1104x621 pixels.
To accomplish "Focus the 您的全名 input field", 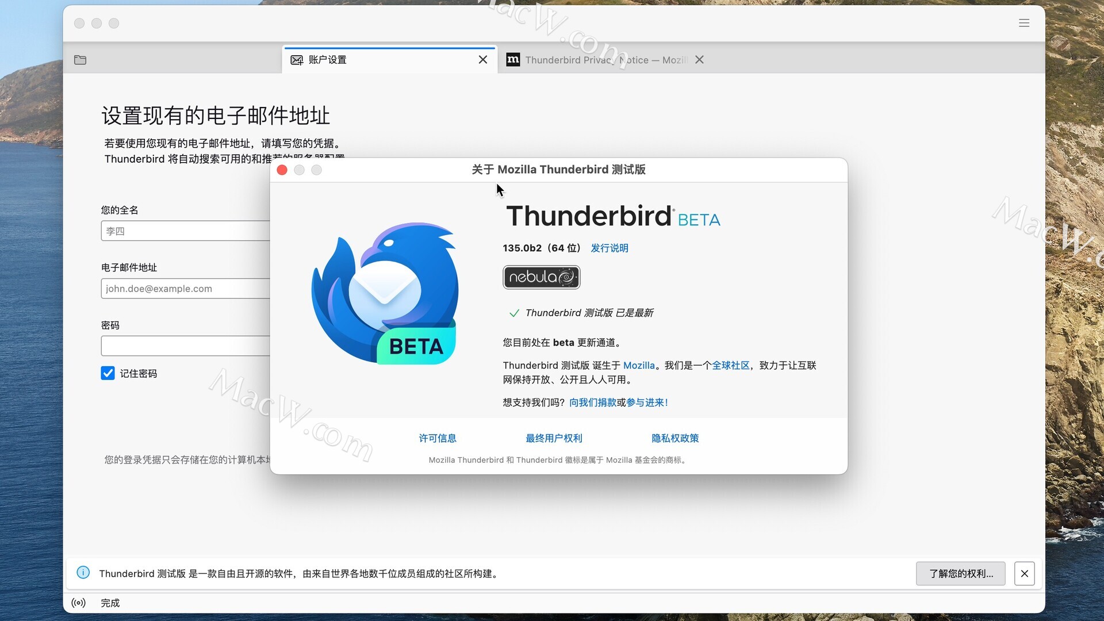I will (185, 231).
